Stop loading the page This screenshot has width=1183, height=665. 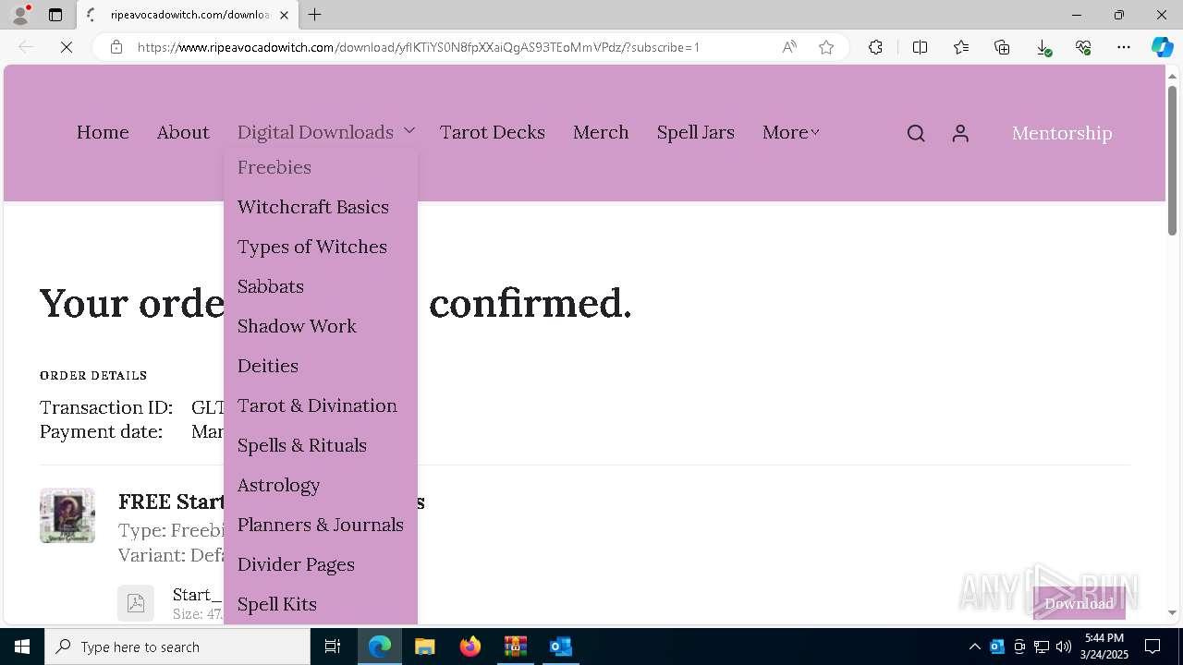tap(67, 47)
